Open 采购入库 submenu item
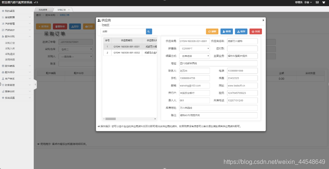Screen dimensions: 329x169 (x=10, y=48)
